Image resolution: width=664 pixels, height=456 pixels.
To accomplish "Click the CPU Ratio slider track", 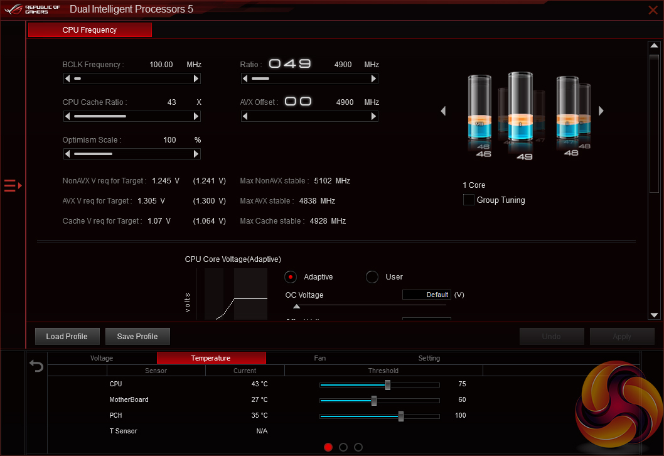I will pyautogui.click(x=309, y=79).
